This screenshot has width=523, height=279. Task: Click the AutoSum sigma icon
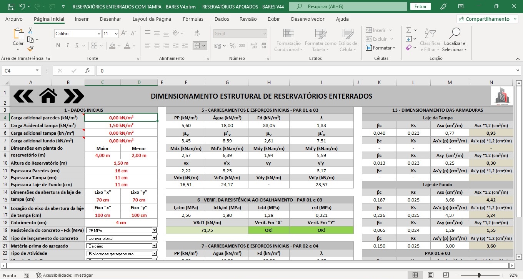pyautogui.click(x=409, y=30)
